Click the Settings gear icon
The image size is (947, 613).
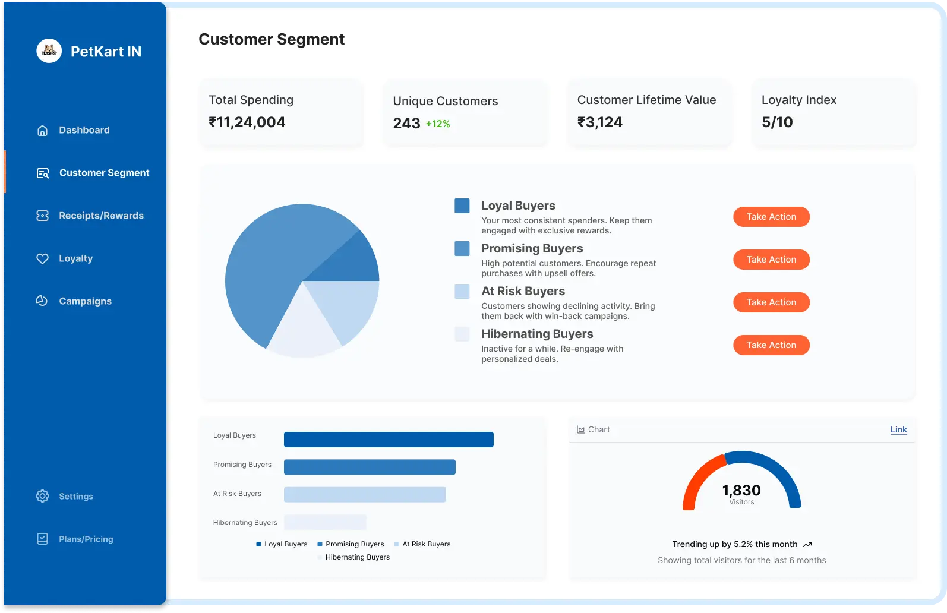42,497
